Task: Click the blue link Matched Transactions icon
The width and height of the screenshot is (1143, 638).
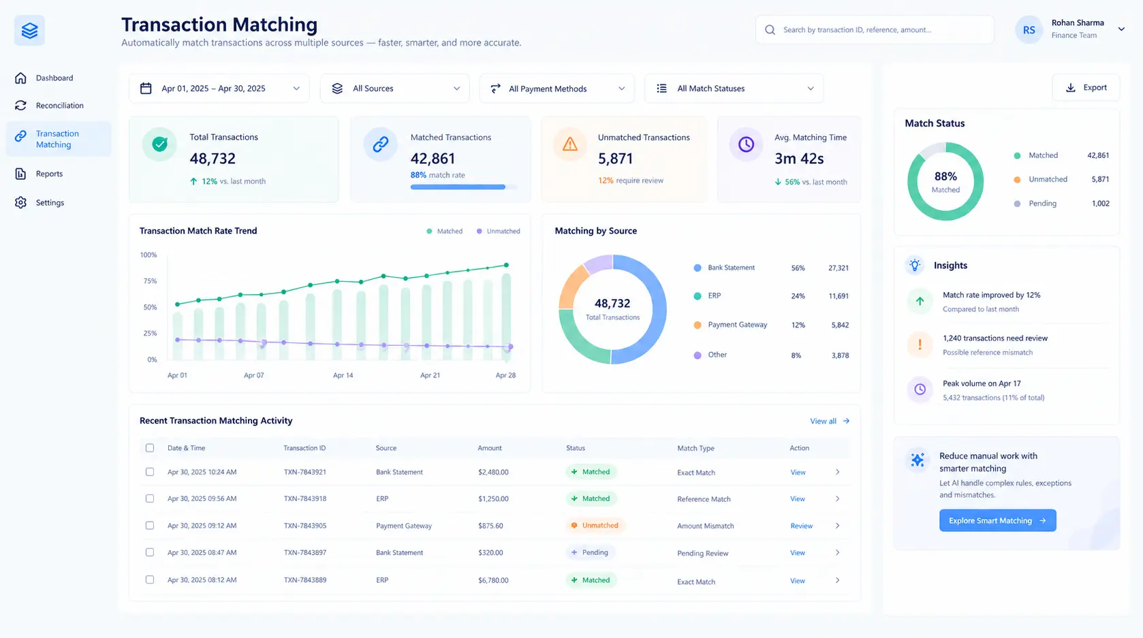Action: pyautogui.click(x=380, y=144)
